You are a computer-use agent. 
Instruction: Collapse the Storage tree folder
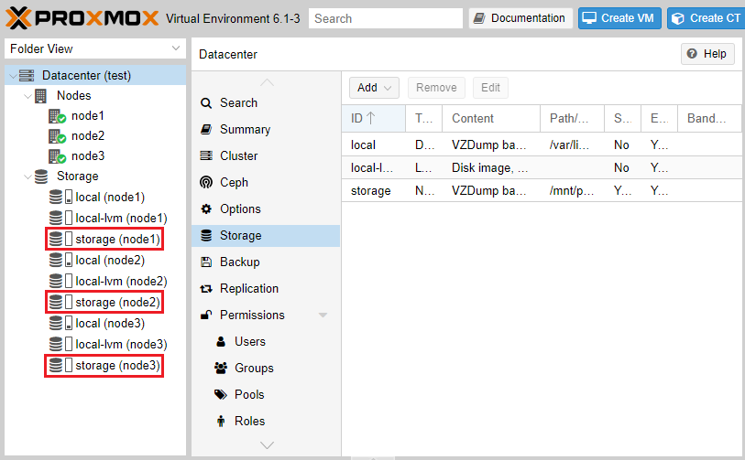pos(27,177)
